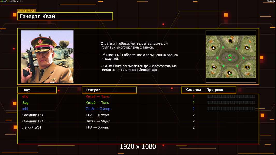
Task: Click the General Kwai portrait
Action: point(47,57)
